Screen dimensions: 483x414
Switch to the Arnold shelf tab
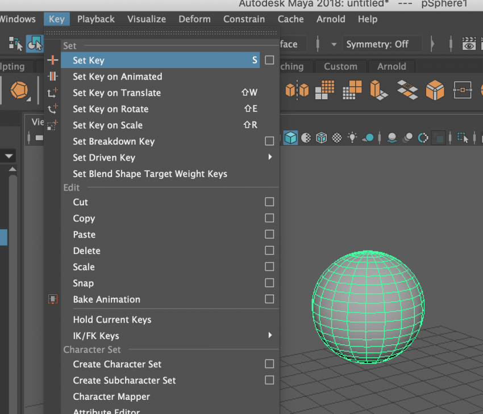click(392, 66)
